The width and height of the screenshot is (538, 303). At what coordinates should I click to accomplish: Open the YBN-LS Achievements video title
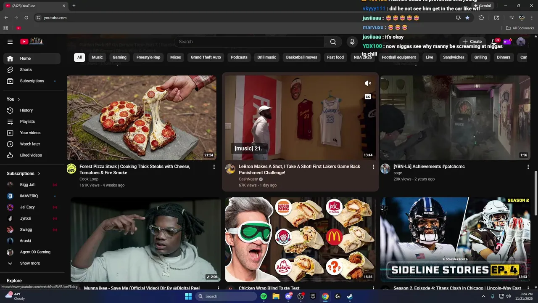coord(429,167)
